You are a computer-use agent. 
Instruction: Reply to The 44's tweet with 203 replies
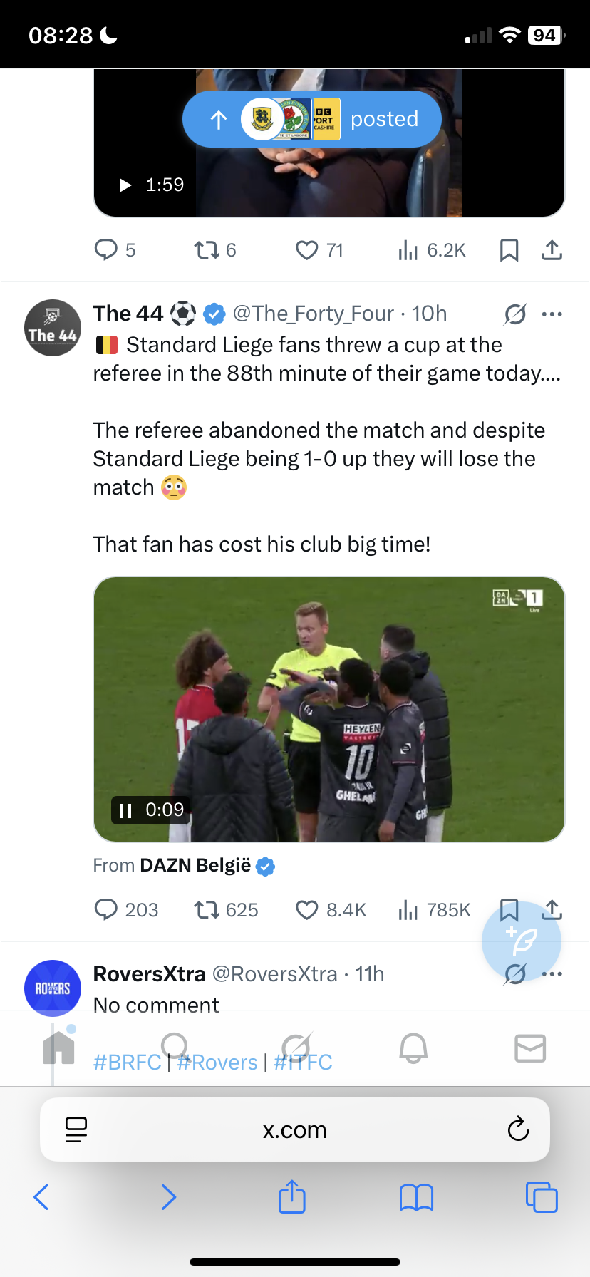click(x=106, y=910)
